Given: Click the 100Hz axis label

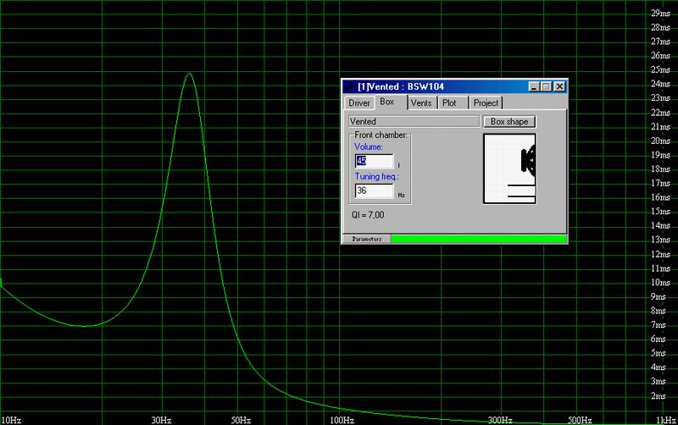Looking at the screenshot, I should pos(341,419).
